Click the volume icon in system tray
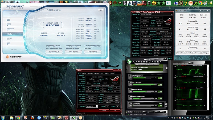Viewport: 213px width, 120px height. coord(175,118)
